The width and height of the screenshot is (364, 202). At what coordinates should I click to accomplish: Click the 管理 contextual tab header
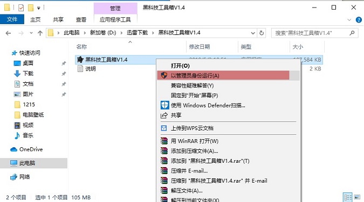(x=115, y=9)
